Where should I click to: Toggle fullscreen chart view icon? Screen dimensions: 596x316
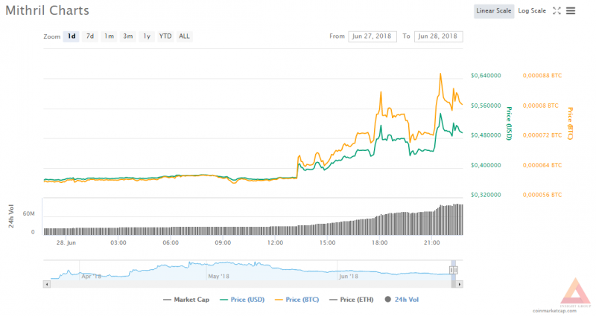(x=557, y=11)
